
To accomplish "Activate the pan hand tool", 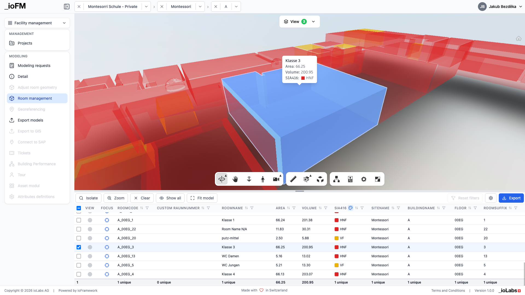I will (235, 179).
